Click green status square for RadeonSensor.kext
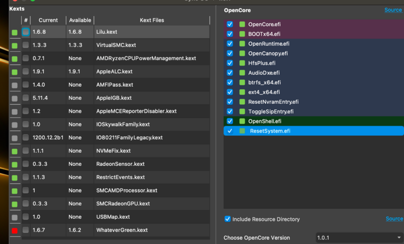The height and width of the screenshot is (244, 404). (15, 164)
